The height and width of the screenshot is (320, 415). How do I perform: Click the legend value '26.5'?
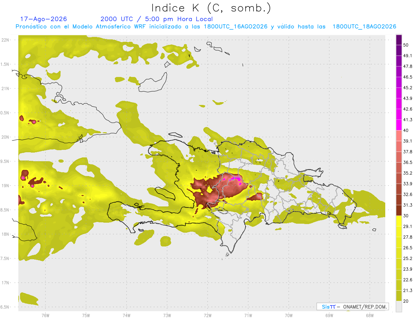tap(408, 248)
